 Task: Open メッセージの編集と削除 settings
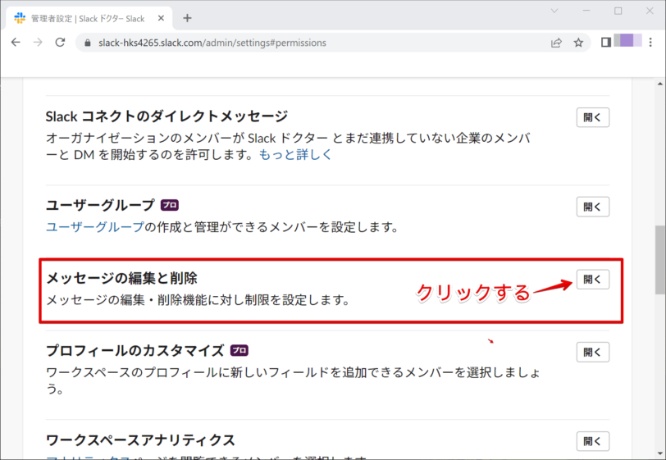(592, 280)
